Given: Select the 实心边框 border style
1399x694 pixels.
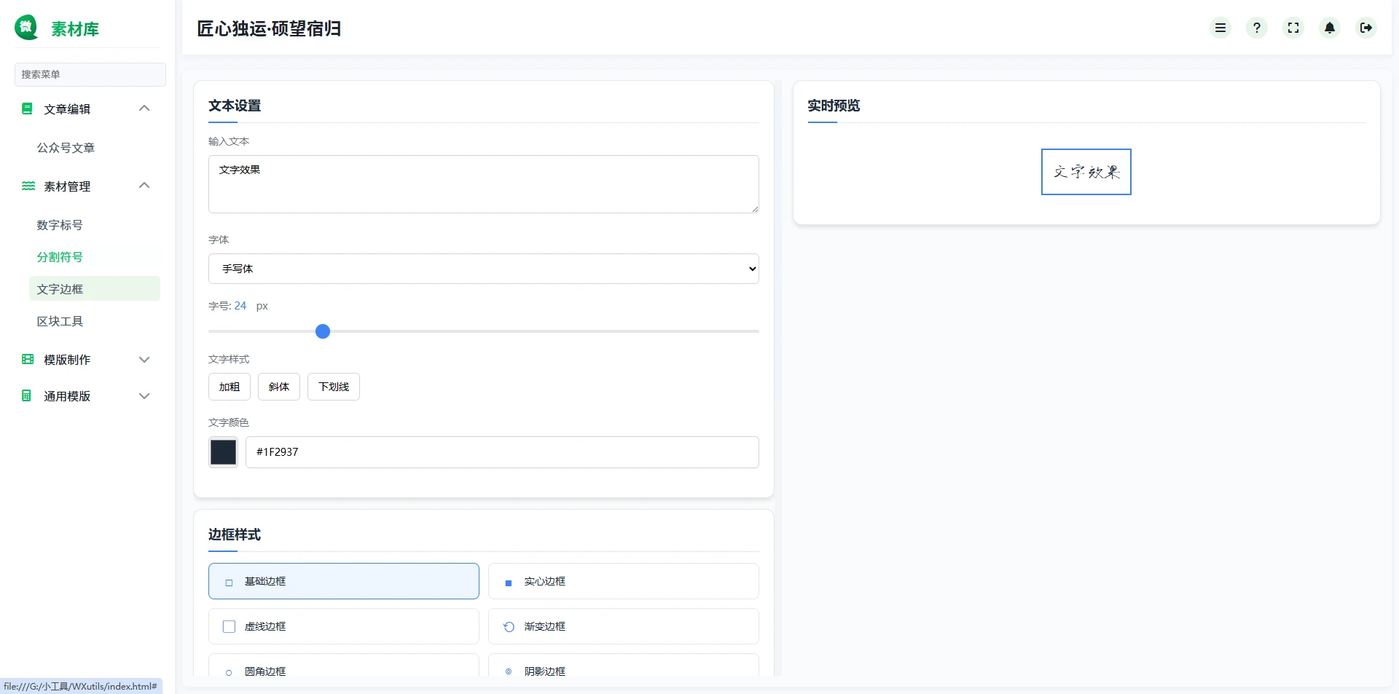Looking at the screenshot, I should (x=623, y=581).
